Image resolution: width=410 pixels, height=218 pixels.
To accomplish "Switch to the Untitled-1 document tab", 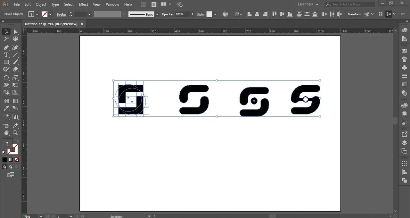I will pyautogui.click(x=51, y=24).
